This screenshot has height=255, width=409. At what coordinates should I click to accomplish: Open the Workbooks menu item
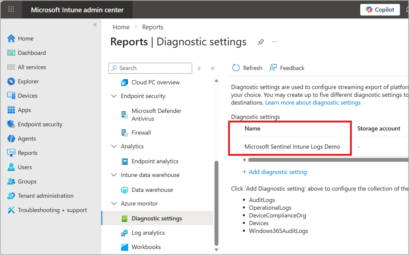[146, 247]
